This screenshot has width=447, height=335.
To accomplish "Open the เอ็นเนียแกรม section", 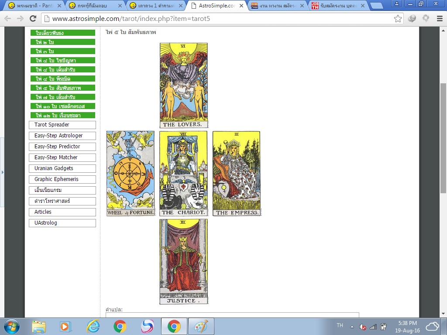I will point(62,190).
